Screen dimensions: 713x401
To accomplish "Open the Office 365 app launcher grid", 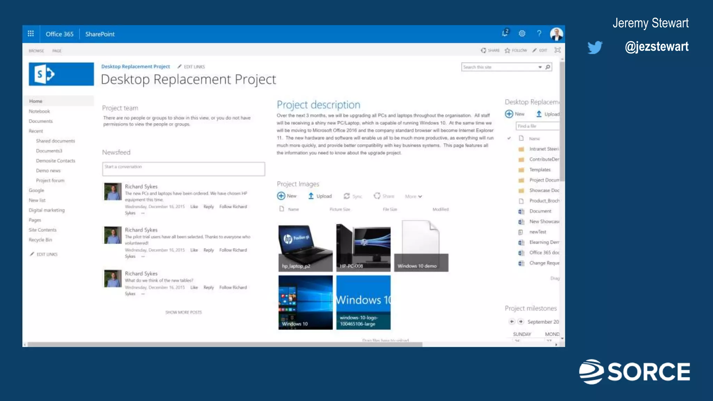I will [x=31, y=34].
